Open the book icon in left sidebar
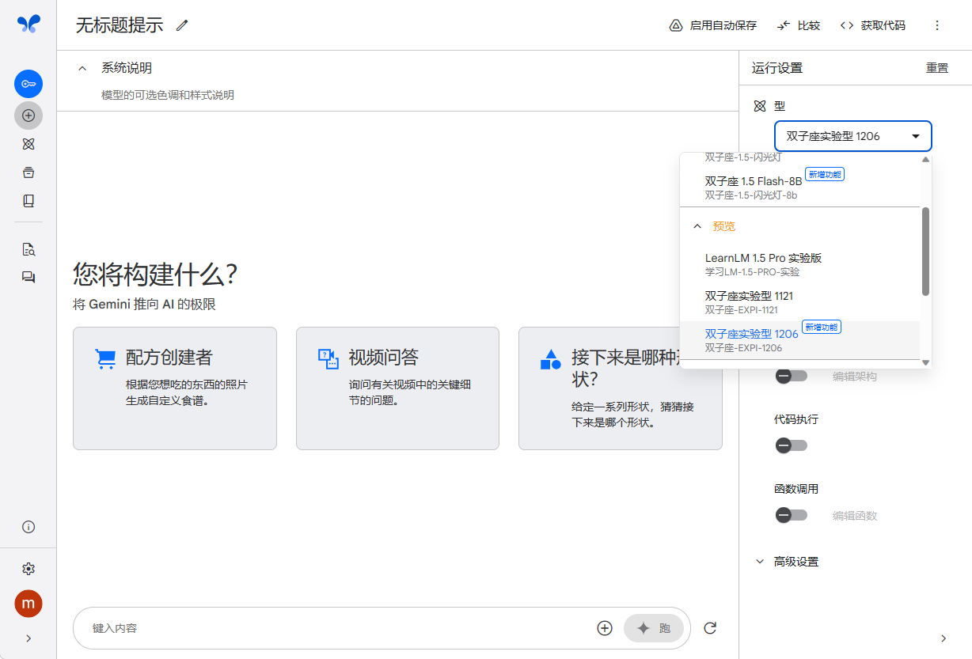Screen dimensions: 972x659 [x=28, y=201]
